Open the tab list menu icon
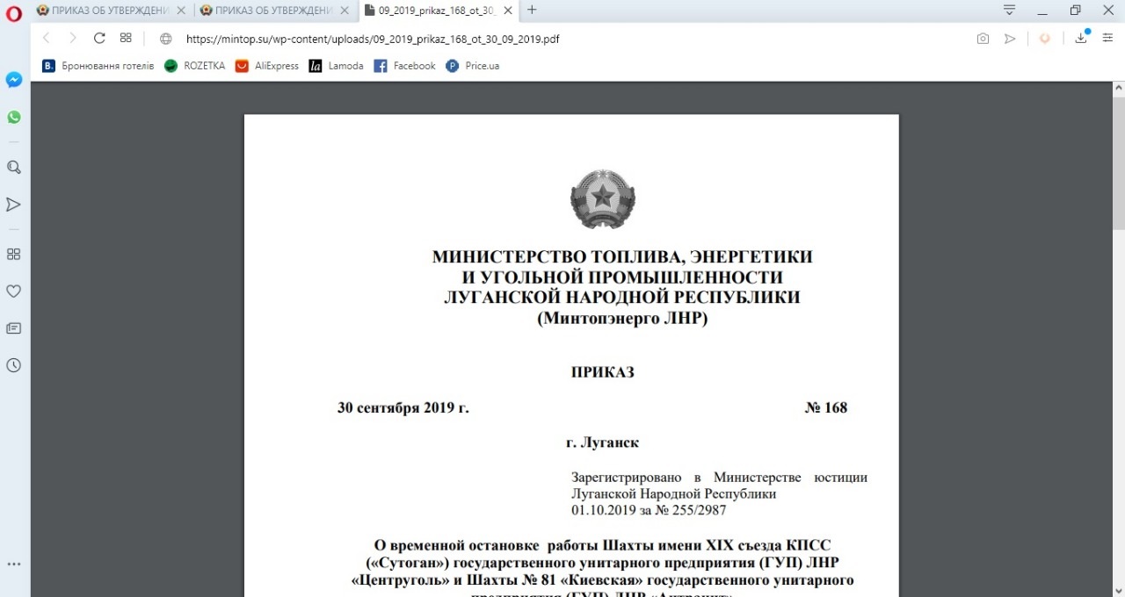The image size is (1125, 597). 1010,11
